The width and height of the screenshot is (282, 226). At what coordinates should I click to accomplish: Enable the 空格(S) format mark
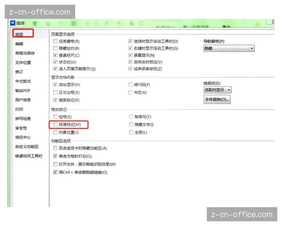tap(55, 117)
